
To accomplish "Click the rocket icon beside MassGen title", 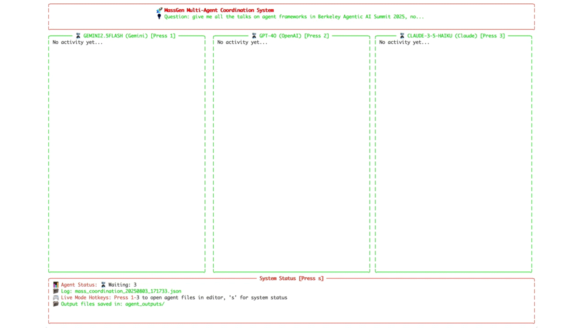I will point(159,10).
